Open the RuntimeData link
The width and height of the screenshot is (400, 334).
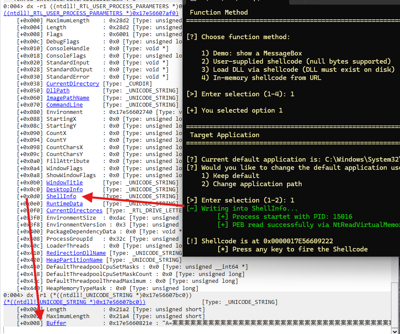coord(64,204)
